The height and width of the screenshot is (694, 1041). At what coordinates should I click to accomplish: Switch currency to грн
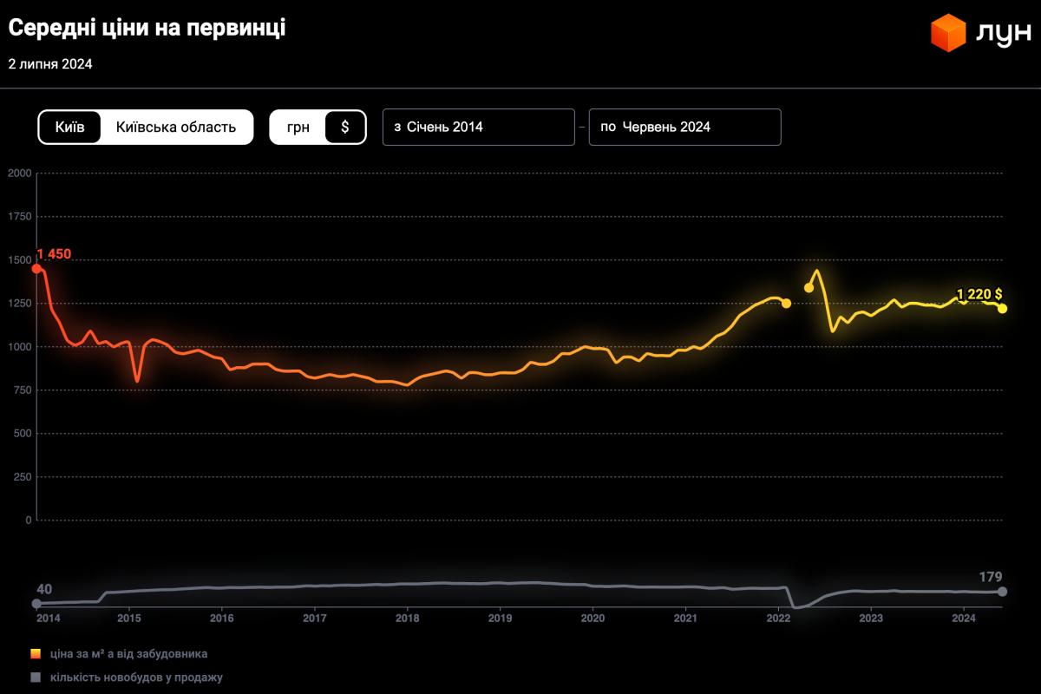(x=298, y=127)
